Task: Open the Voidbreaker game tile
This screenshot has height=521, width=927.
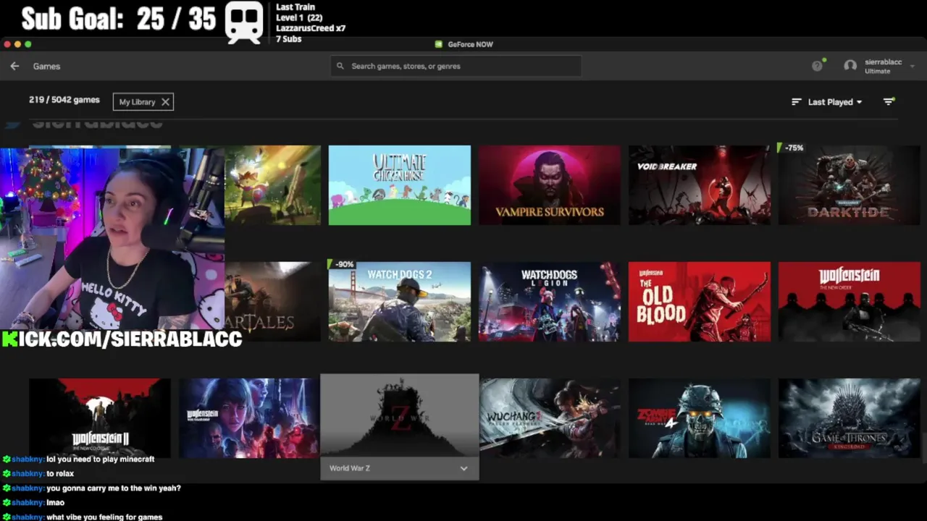Action: [x=700, y=185]
